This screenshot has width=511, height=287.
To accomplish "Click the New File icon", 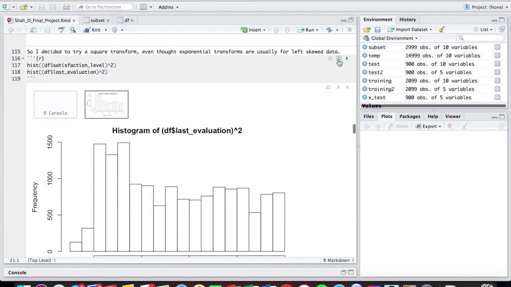I will click(6, 7).
